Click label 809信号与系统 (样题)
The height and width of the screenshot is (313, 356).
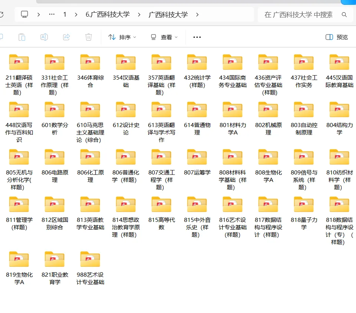(304, 180)
